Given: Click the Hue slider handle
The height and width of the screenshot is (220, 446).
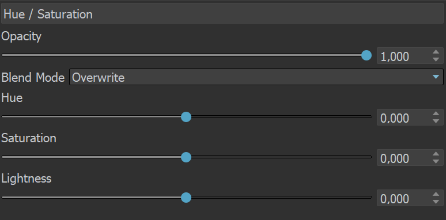Looking at the screenshot, I should (x=186, y=117).
